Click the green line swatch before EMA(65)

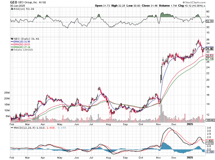point(12,47)
